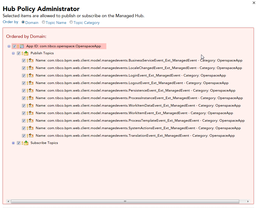Click the publish icon for TranslationEvent topic
257x210 pixels.
[x=31, y=136]
